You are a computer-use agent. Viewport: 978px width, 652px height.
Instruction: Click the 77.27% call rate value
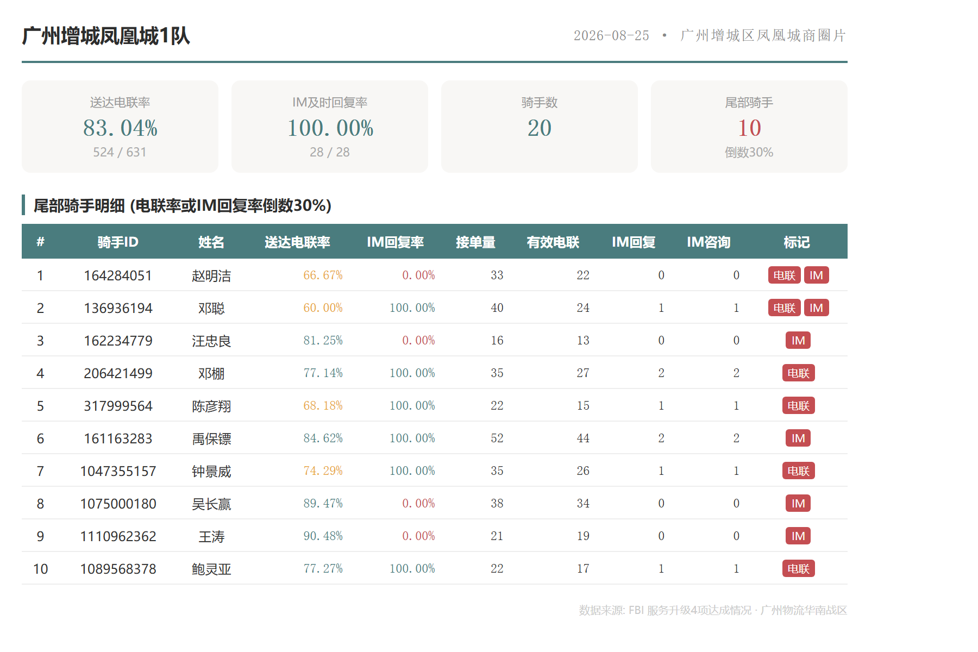tap(323, 568)
